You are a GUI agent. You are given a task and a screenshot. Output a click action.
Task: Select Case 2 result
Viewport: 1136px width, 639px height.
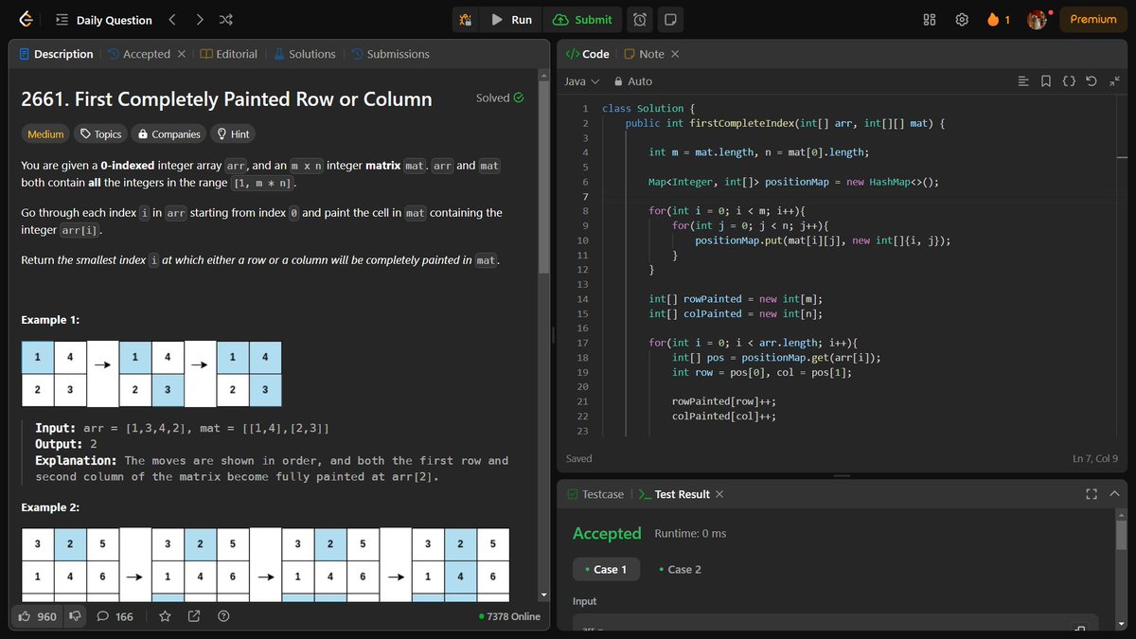pos(680,570)
